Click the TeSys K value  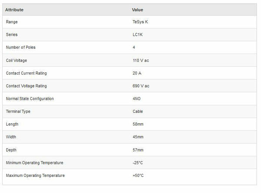140,22
